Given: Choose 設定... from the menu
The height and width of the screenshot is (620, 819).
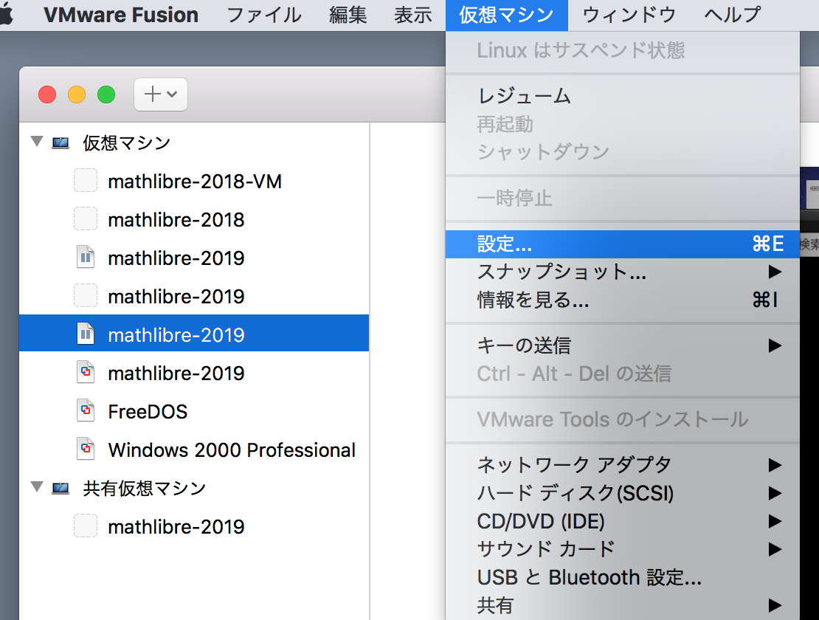Looking at the screenshot, I should pyautogui.click(x=623, y=244).
